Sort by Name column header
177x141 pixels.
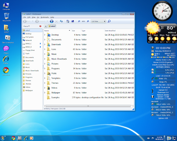coord(57,31)
